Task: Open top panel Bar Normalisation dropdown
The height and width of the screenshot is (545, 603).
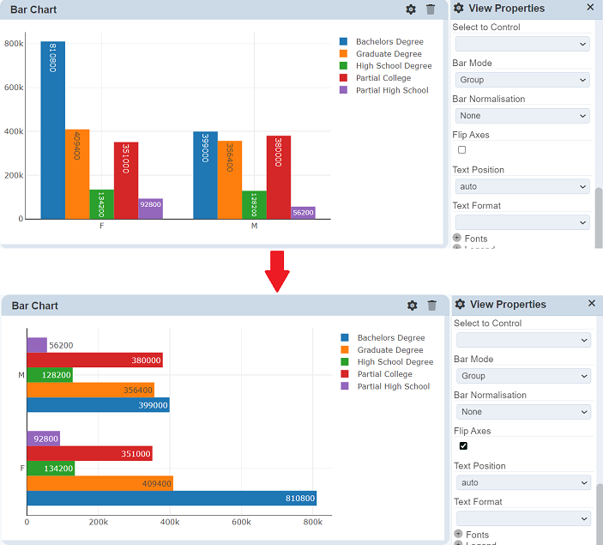Action: (x=522, y=116)
